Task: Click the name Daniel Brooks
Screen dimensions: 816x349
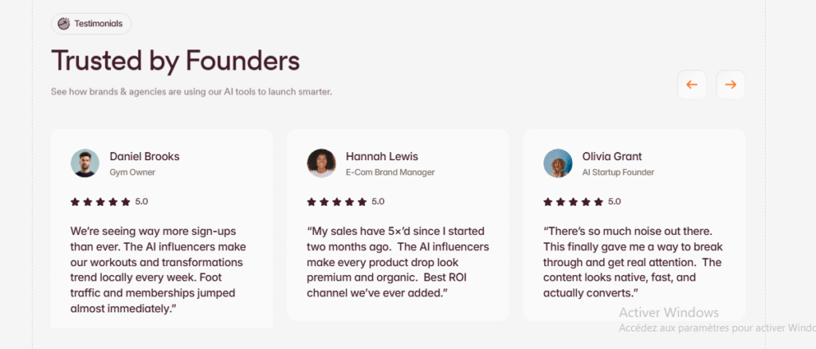Action: 144,156
